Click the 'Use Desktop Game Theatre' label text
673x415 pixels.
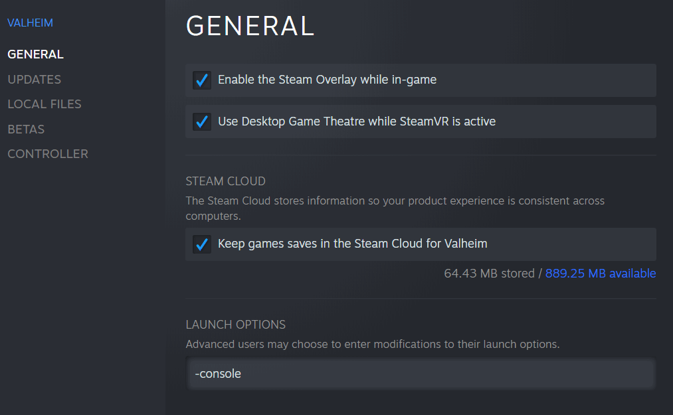[356, 122]
